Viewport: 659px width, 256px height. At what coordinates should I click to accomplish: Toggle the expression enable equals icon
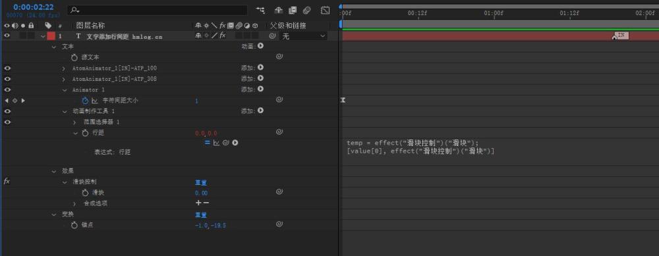[207, 143]
